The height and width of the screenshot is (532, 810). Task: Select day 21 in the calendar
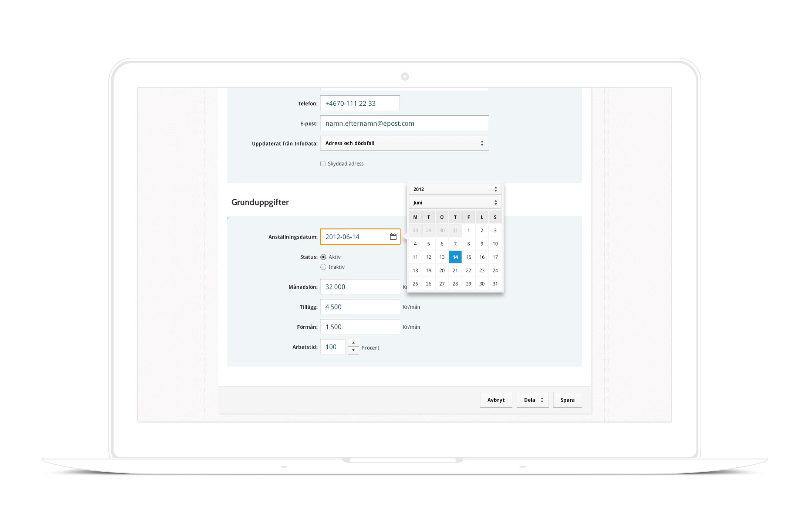click(x=455, y=270)
